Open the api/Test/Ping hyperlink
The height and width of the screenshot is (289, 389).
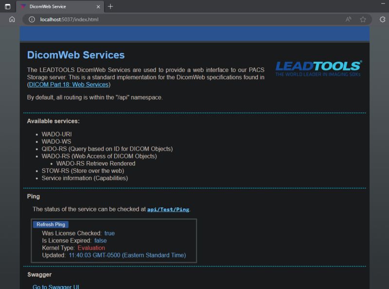point(168,209)
